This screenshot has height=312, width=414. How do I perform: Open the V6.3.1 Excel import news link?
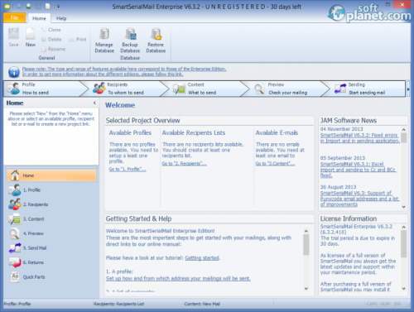(359, 170)
